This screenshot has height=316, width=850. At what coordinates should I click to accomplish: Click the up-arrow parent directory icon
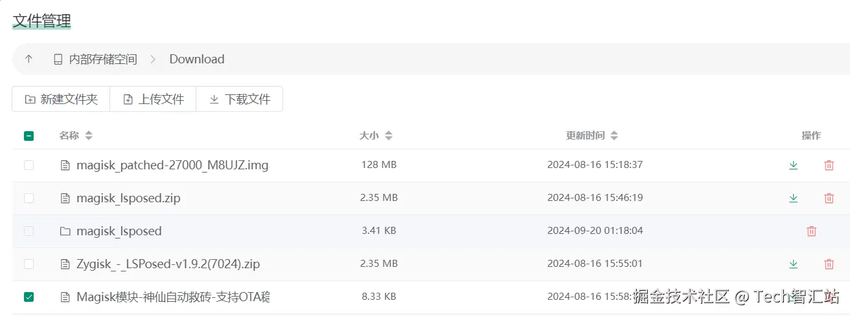point(29,59)
